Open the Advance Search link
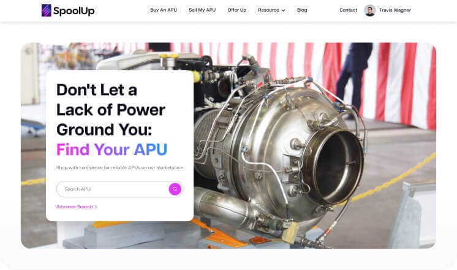457x270 pixels. 74,206
